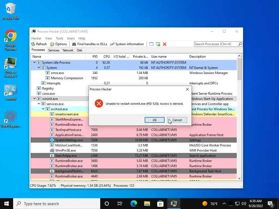Open Recycle Bin desktop icon

coord(11,11)
